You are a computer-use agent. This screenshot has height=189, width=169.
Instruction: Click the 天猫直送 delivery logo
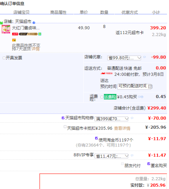coord(106,73)
